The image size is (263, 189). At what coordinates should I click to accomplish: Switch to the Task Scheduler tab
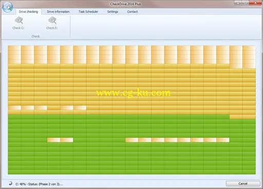pos(88,12)
